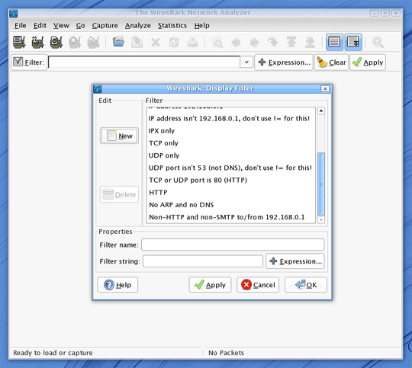
Task: Toggle auto scroll in live capture button
Action: 353,42
